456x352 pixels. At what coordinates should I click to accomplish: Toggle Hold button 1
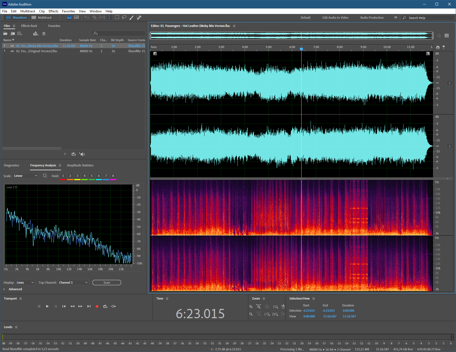[63, 176]
